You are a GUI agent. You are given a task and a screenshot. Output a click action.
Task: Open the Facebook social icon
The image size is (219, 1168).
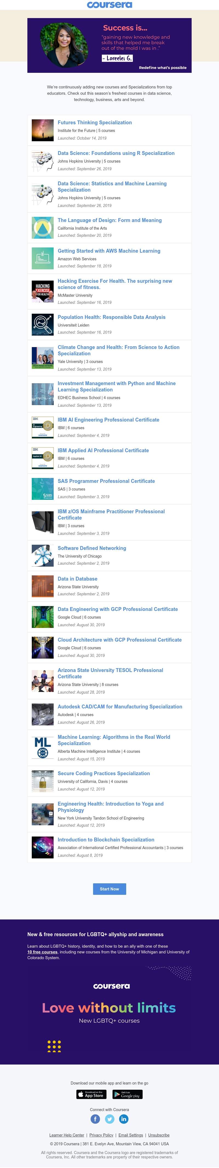coord(95,1118)
